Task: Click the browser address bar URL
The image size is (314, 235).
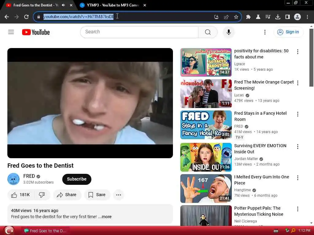Action: coord(78,17)
